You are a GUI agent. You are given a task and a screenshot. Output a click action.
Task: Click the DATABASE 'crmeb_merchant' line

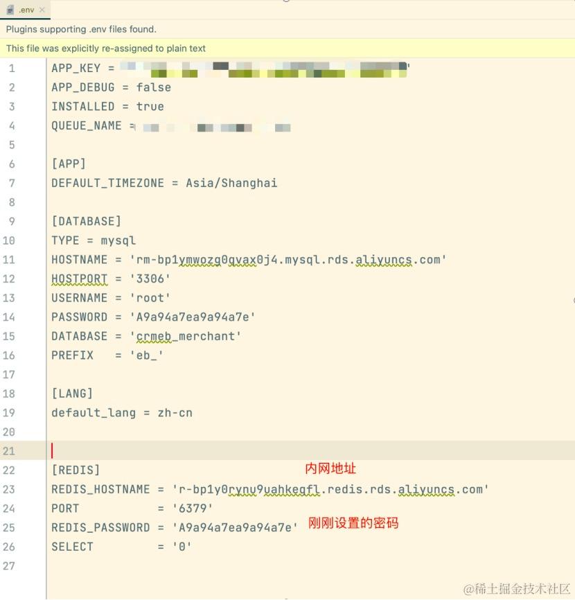point(146,336)
